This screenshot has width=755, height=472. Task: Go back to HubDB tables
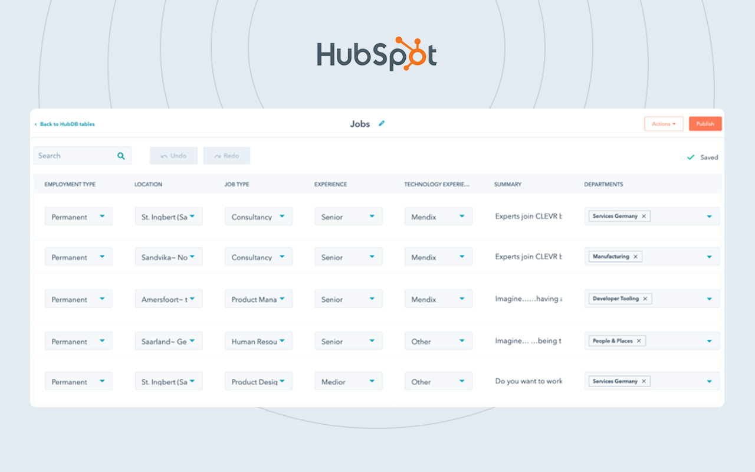coord(64,124)
